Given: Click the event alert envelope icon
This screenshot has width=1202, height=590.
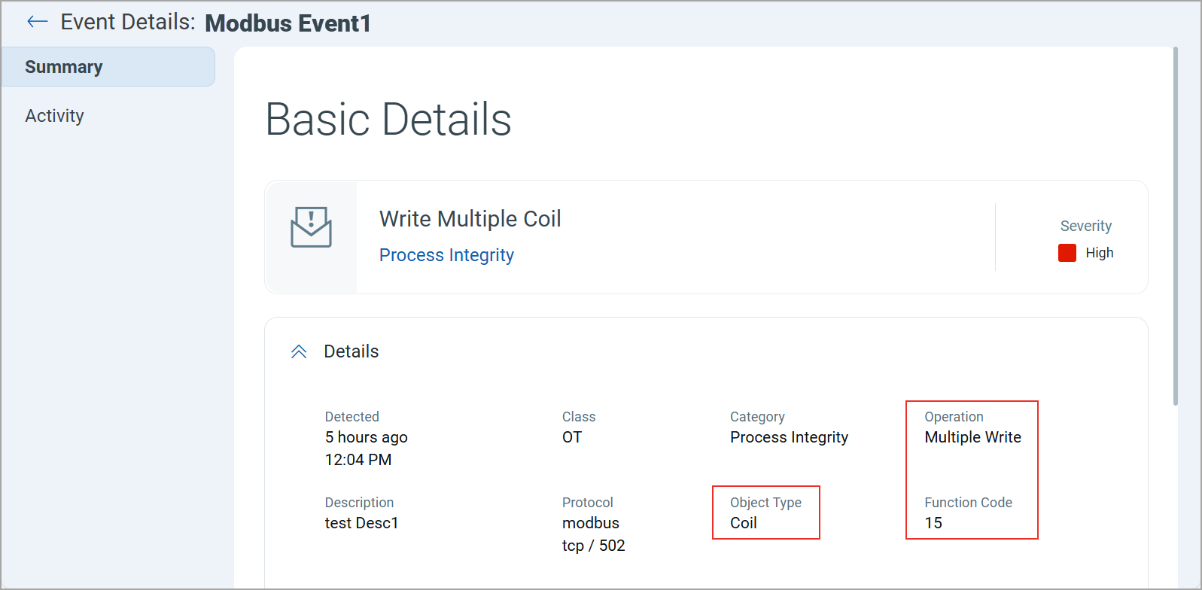Looking at the screenshot, I should pos(311,227).
